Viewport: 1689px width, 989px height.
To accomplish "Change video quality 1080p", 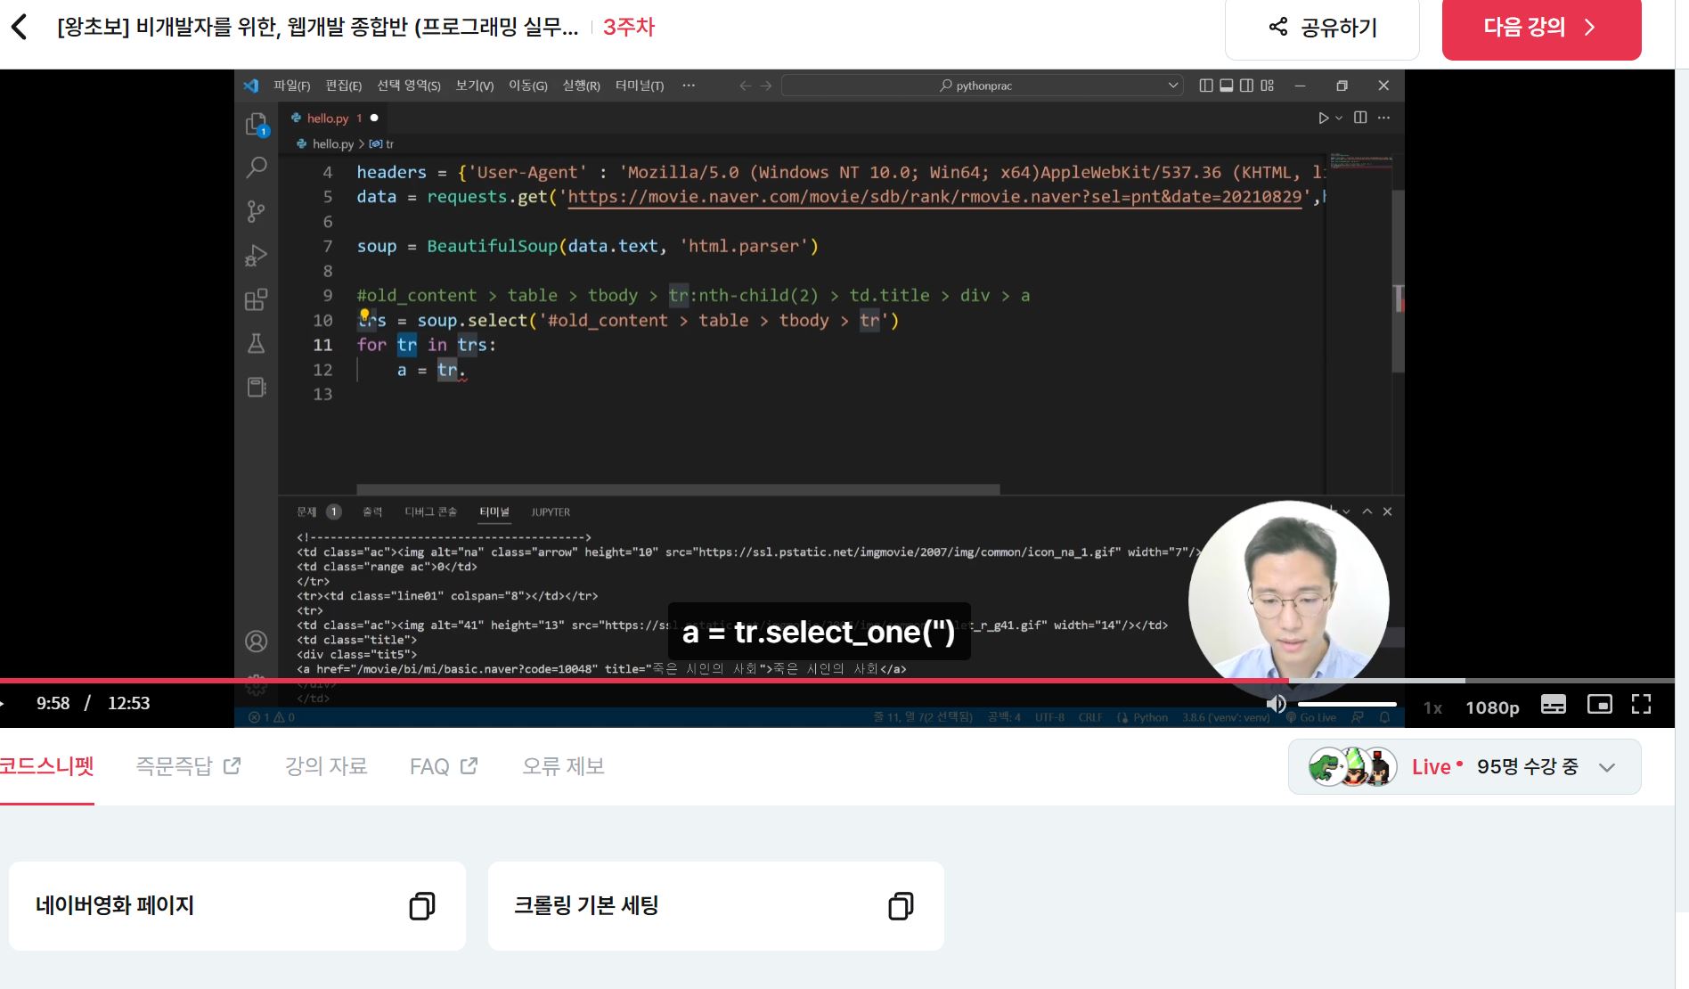I will 1492,707.
